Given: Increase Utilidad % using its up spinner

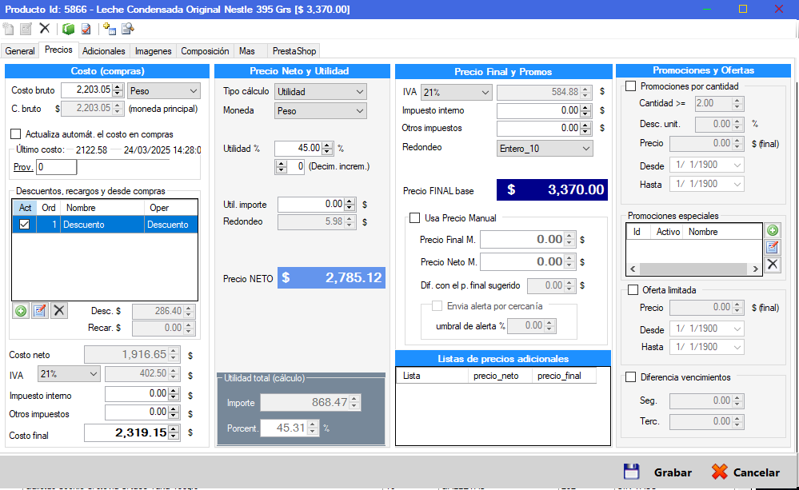Looking at the screenshot, I should (328, 145).
